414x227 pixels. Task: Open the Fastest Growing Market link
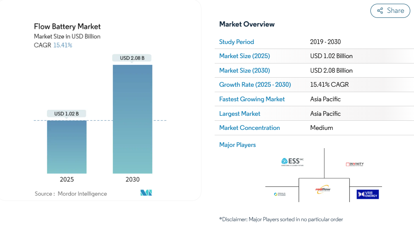coord(252,99)
